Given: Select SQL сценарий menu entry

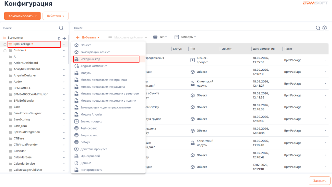Looking at the screenshot, I should 90,156.
